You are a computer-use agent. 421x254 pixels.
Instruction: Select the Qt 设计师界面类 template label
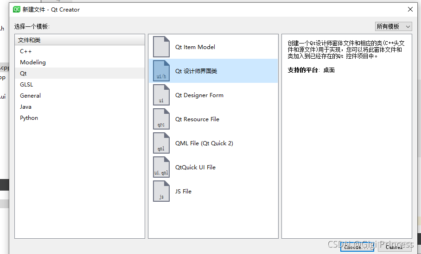196,71
